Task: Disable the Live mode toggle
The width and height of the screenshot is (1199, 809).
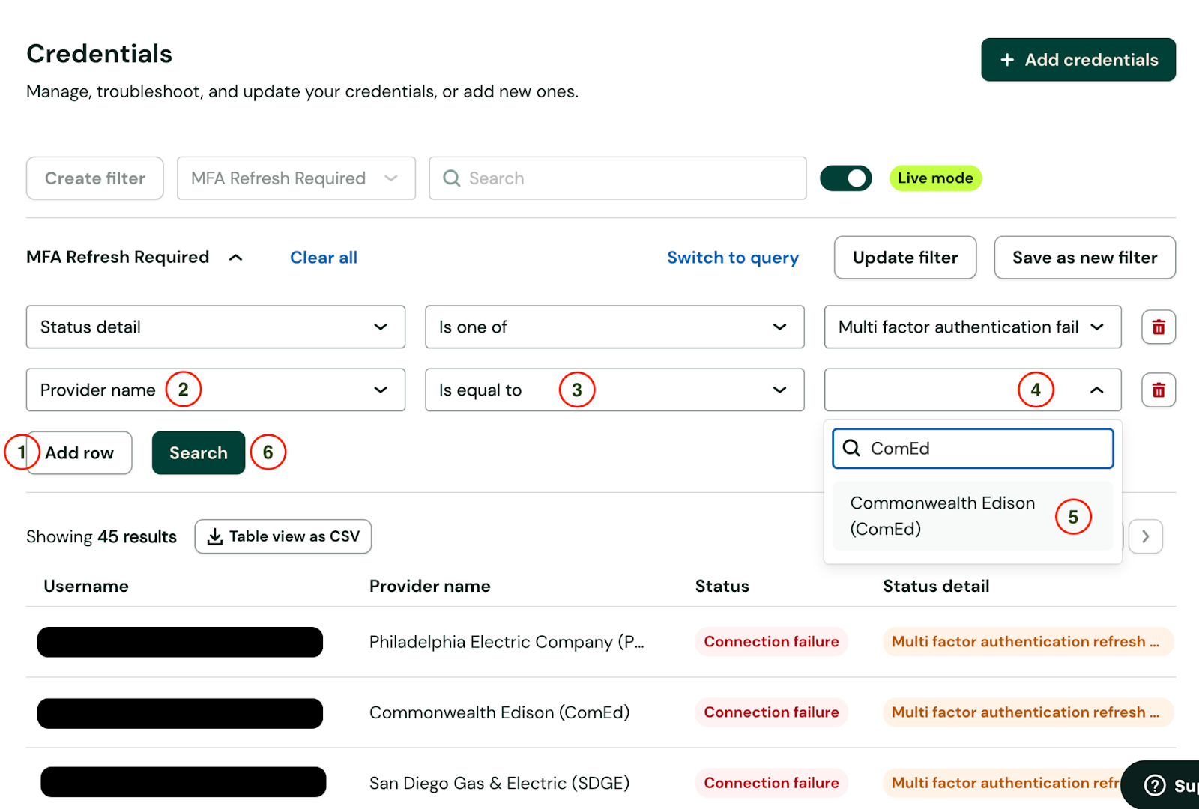Action: coord(846,178)
